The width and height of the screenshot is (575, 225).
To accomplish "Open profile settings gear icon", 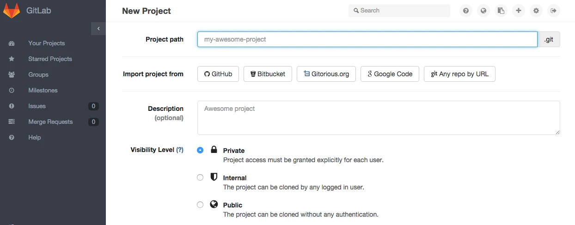I will [536, 11].
